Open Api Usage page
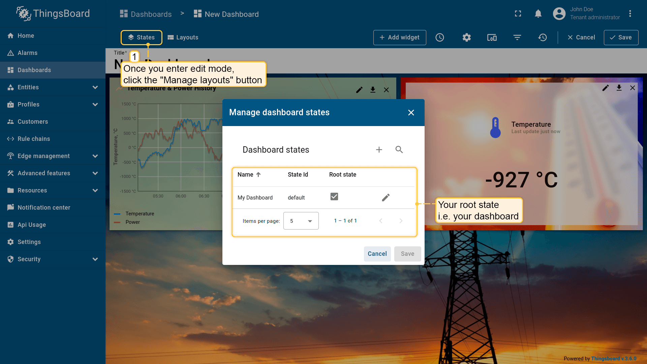The width and height of the screenshot is (647, 364). click(x=53, y=225)
